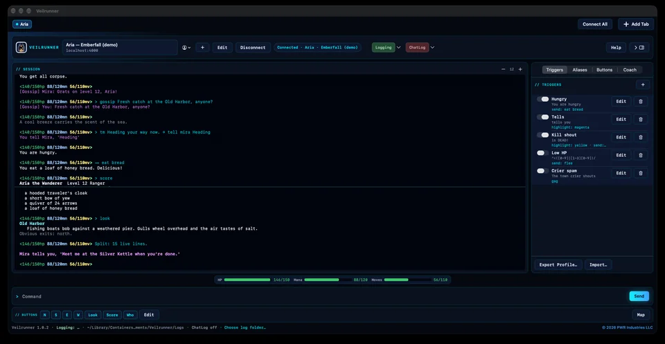Edit the Tells trigger
665x344 pixels.
coord(621,119)
